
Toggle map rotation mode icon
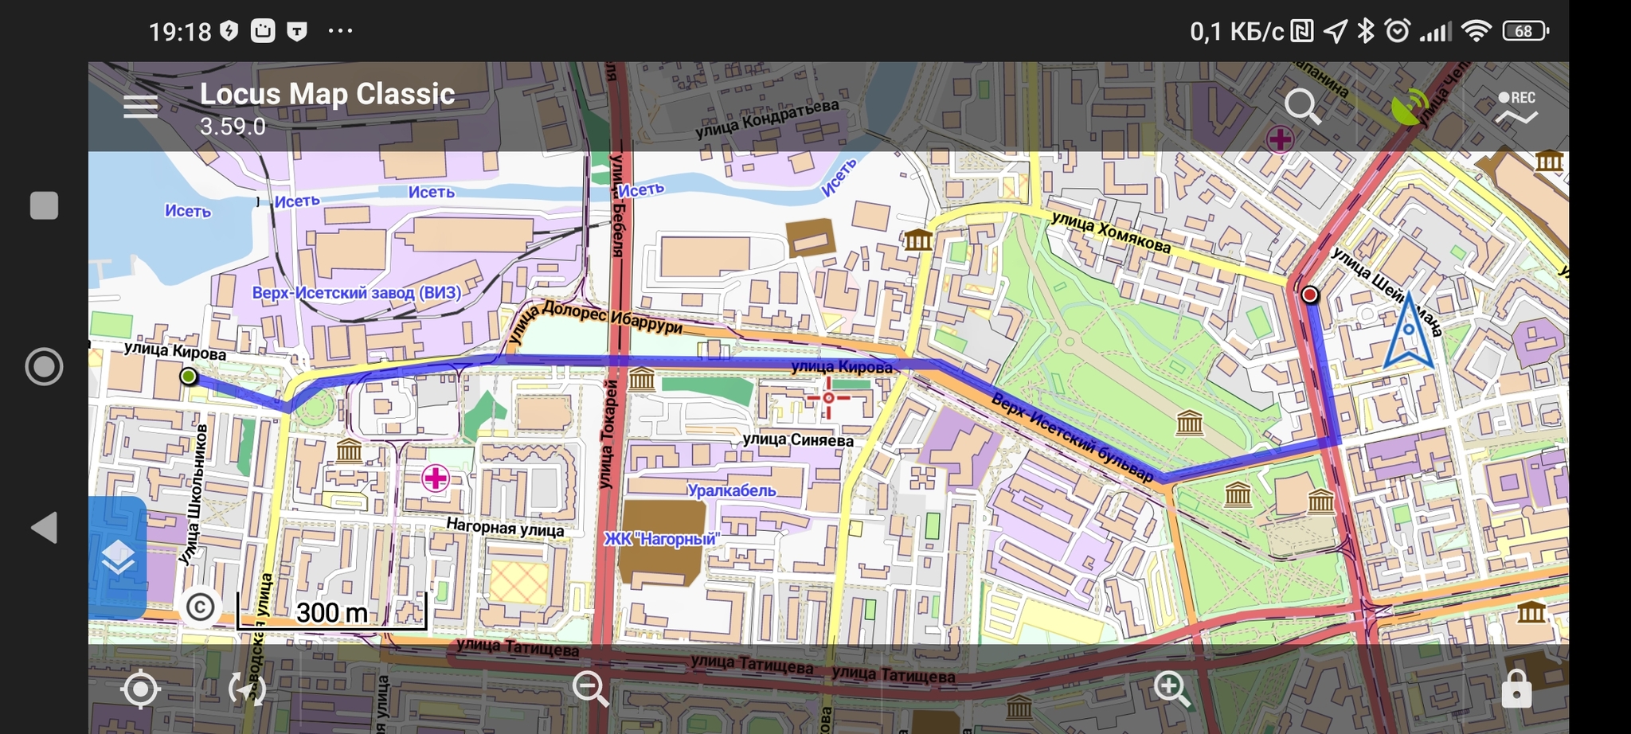pyautogui.click(x=247, y=689)
